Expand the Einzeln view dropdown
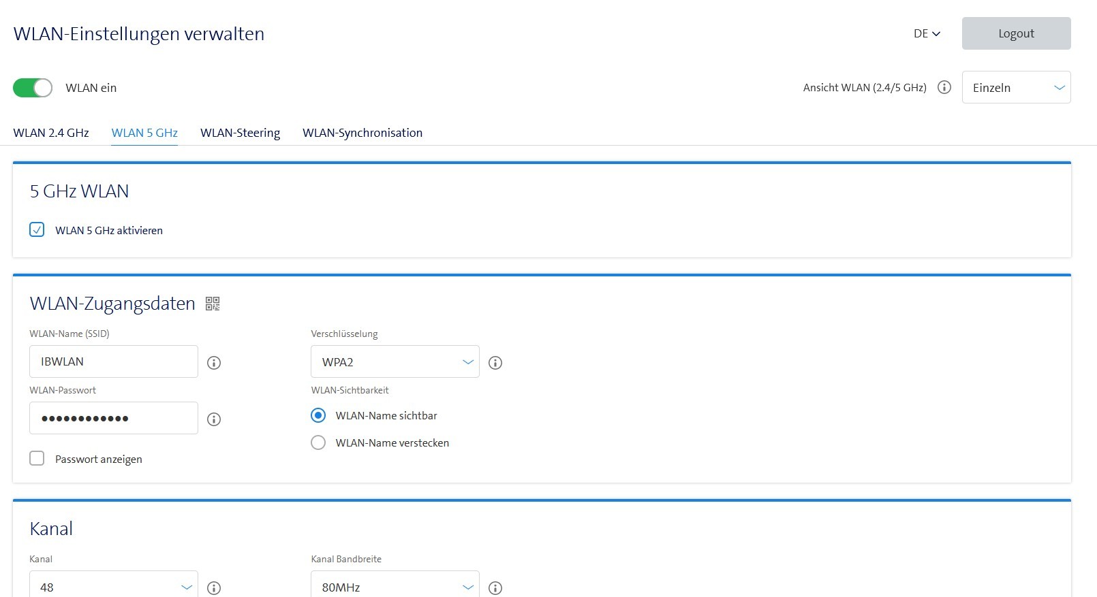Viewport: 1097px width, 597px height. (x=1016, y=88)
